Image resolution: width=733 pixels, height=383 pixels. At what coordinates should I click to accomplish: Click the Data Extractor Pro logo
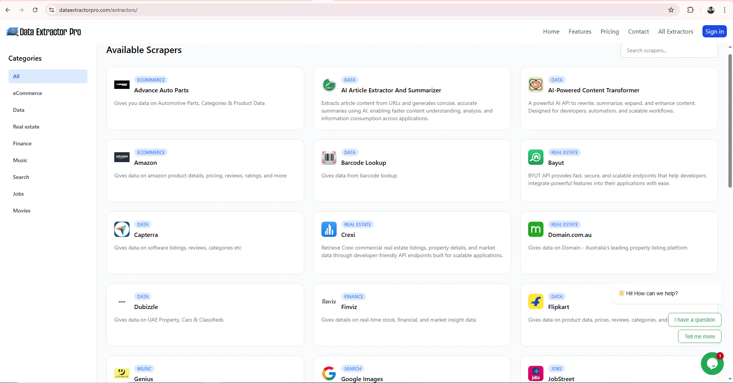pos(44,32)
